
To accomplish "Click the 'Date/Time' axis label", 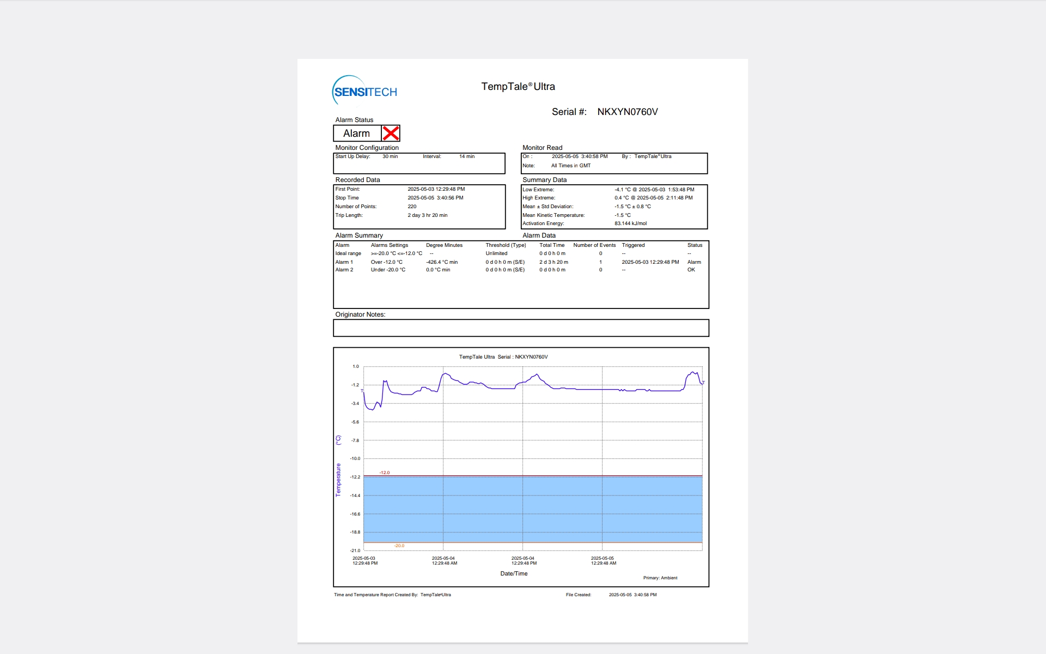I will 514,573.
